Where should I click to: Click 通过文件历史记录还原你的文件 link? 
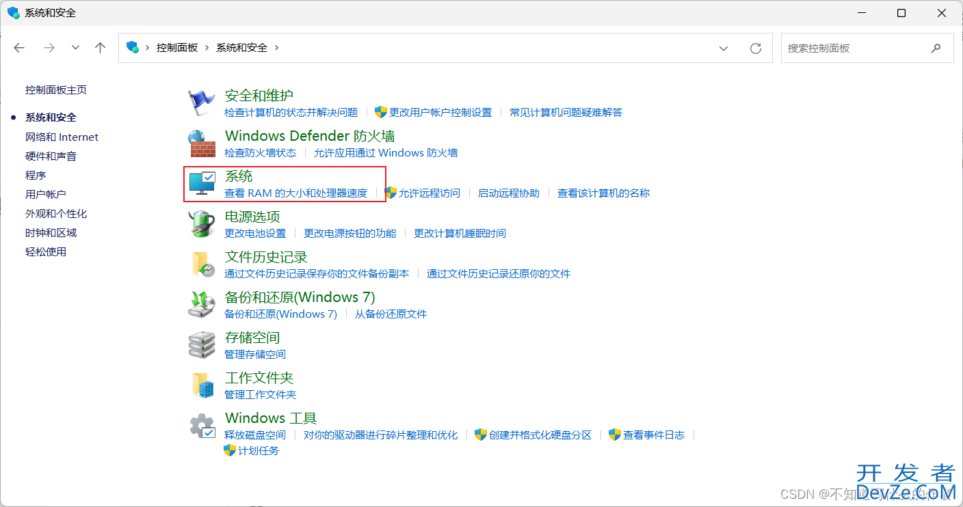click(x=499, y=273)
